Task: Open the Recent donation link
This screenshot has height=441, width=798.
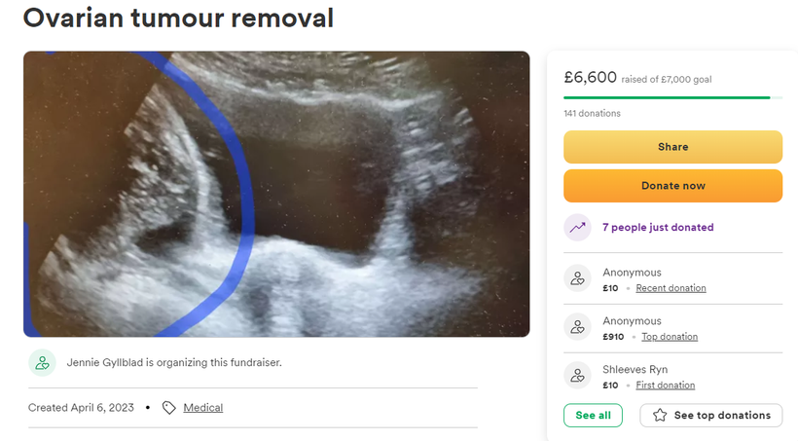Action: [671, 288]
